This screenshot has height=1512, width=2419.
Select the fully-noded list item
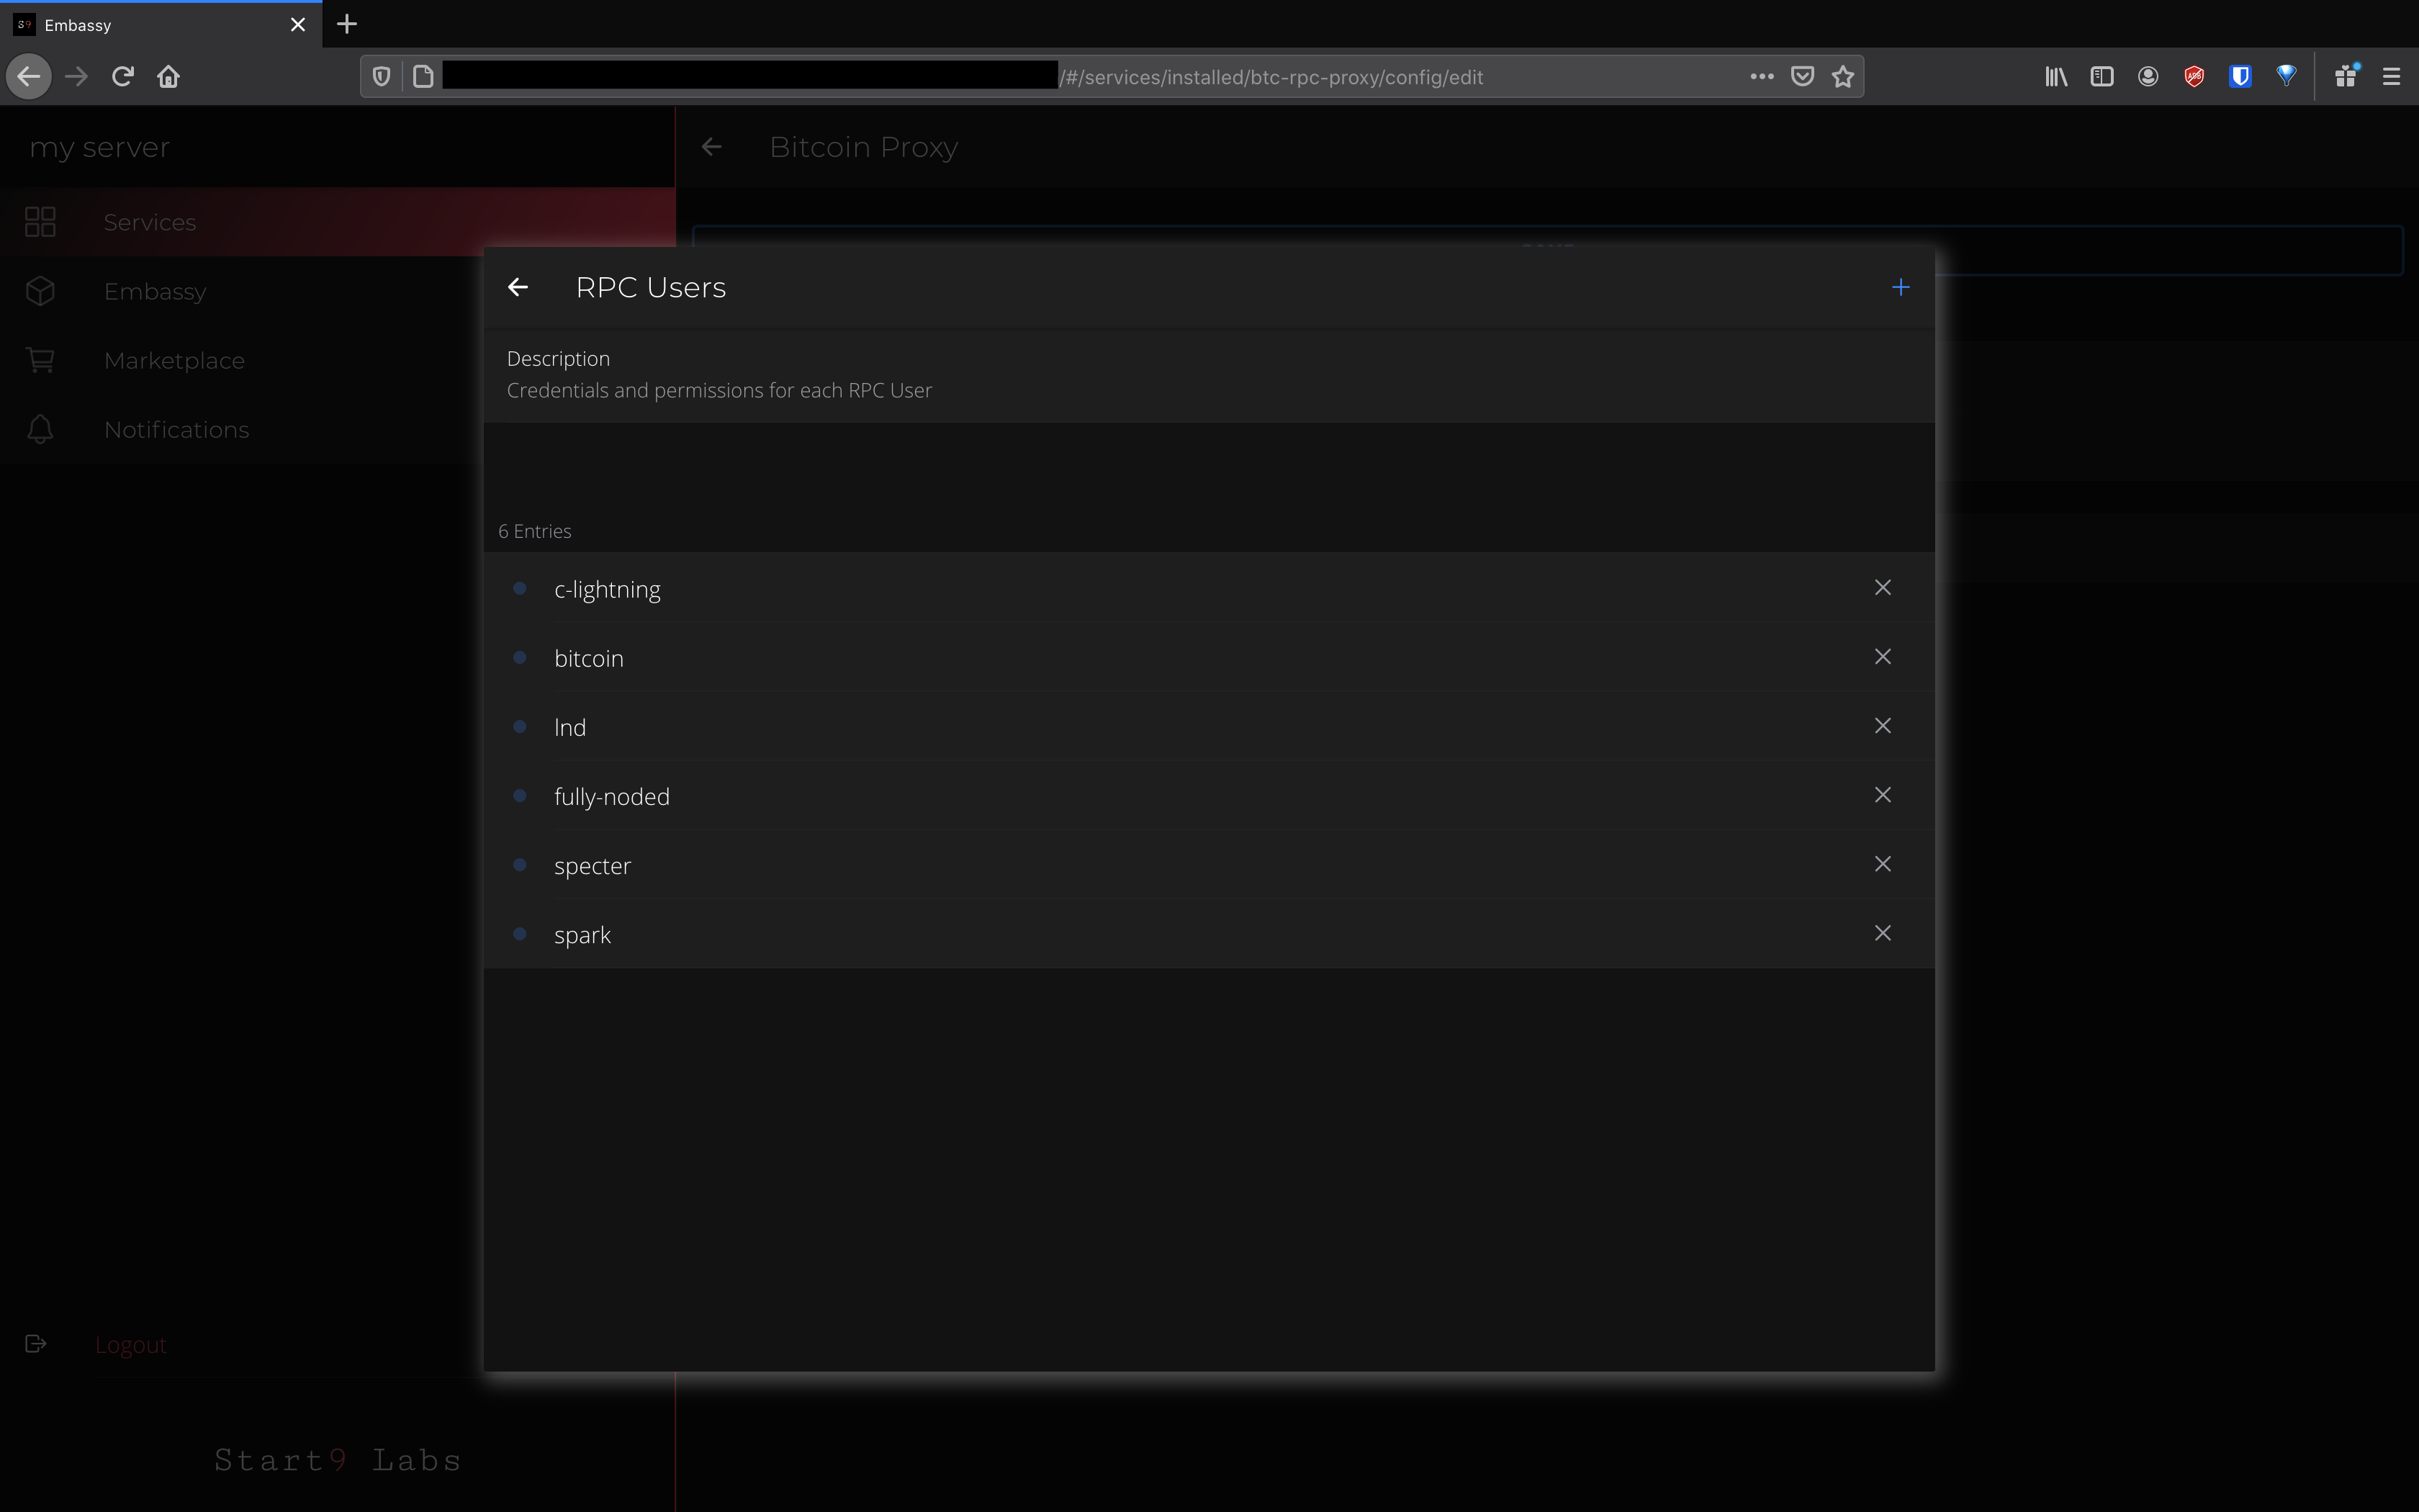tap(612, 797)
